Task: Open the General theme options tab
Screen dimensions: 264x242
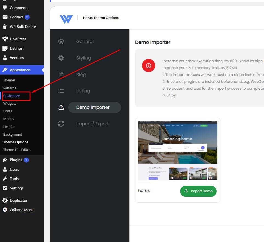Action: coord(85,42)
